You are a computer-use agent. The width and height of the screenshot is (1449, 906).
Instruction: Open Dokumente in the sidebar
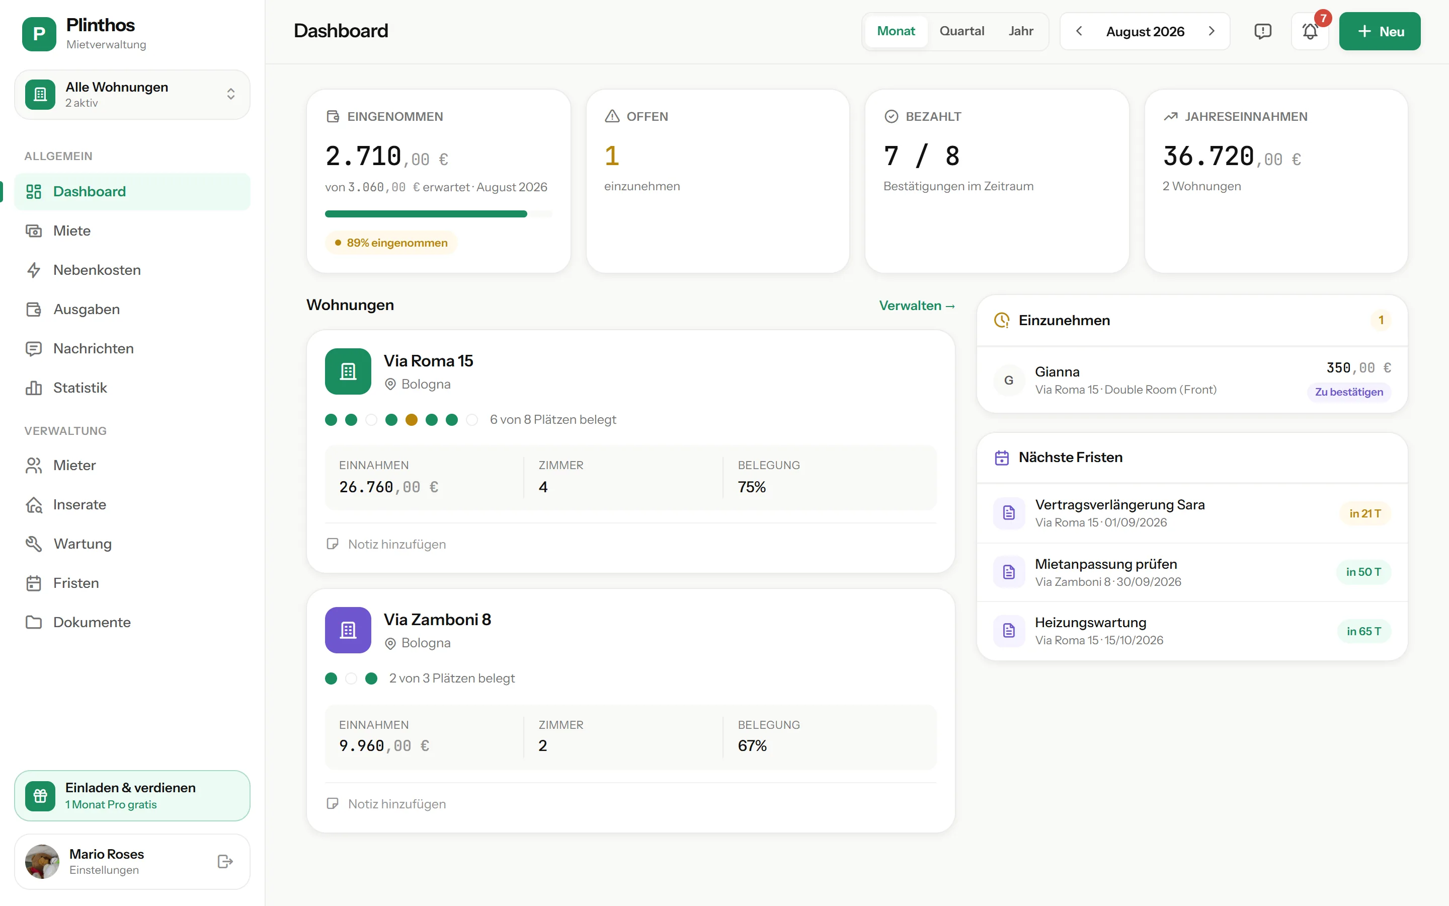132,622
